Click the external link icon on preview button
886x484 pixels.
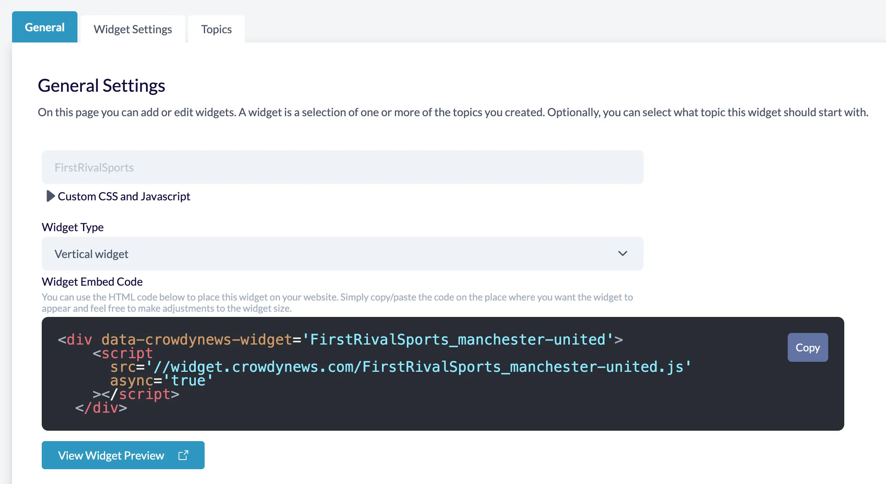click(184, 454)
